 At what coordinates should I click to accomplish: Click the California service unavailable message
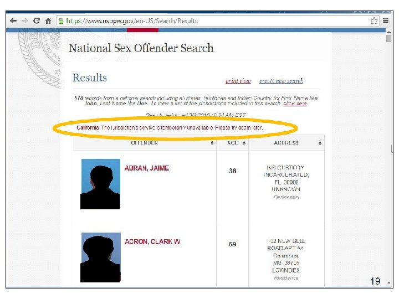pos(170,128)
